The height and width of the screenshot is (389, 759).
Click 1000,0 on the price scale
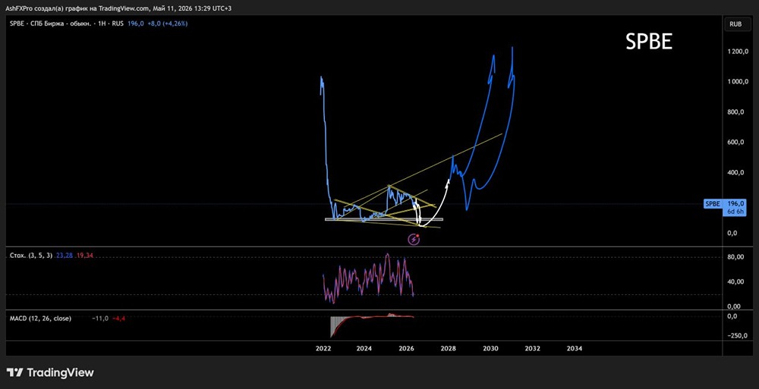(738, 82)
